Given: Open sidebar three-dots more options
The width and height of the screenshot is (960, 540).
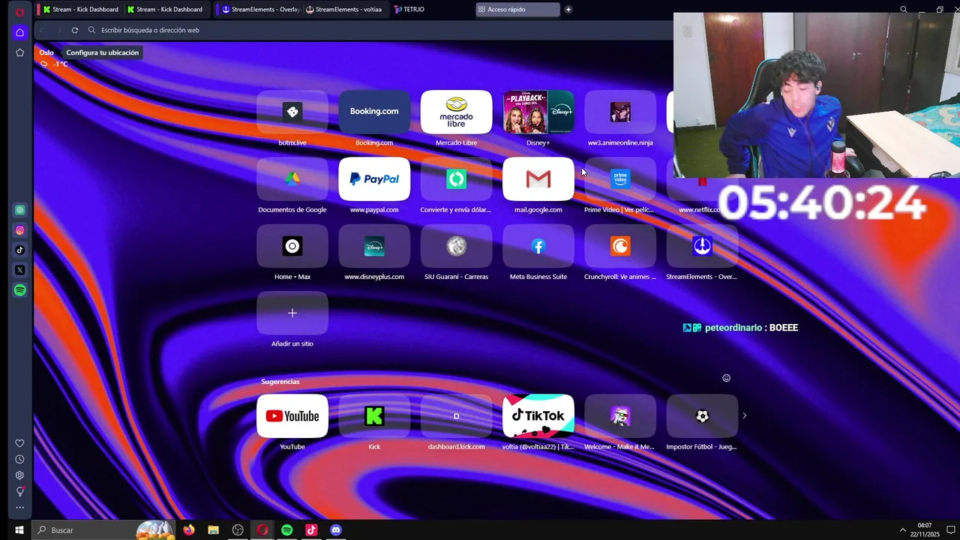Looking at the screenshot, I should (x=20, y=508).
